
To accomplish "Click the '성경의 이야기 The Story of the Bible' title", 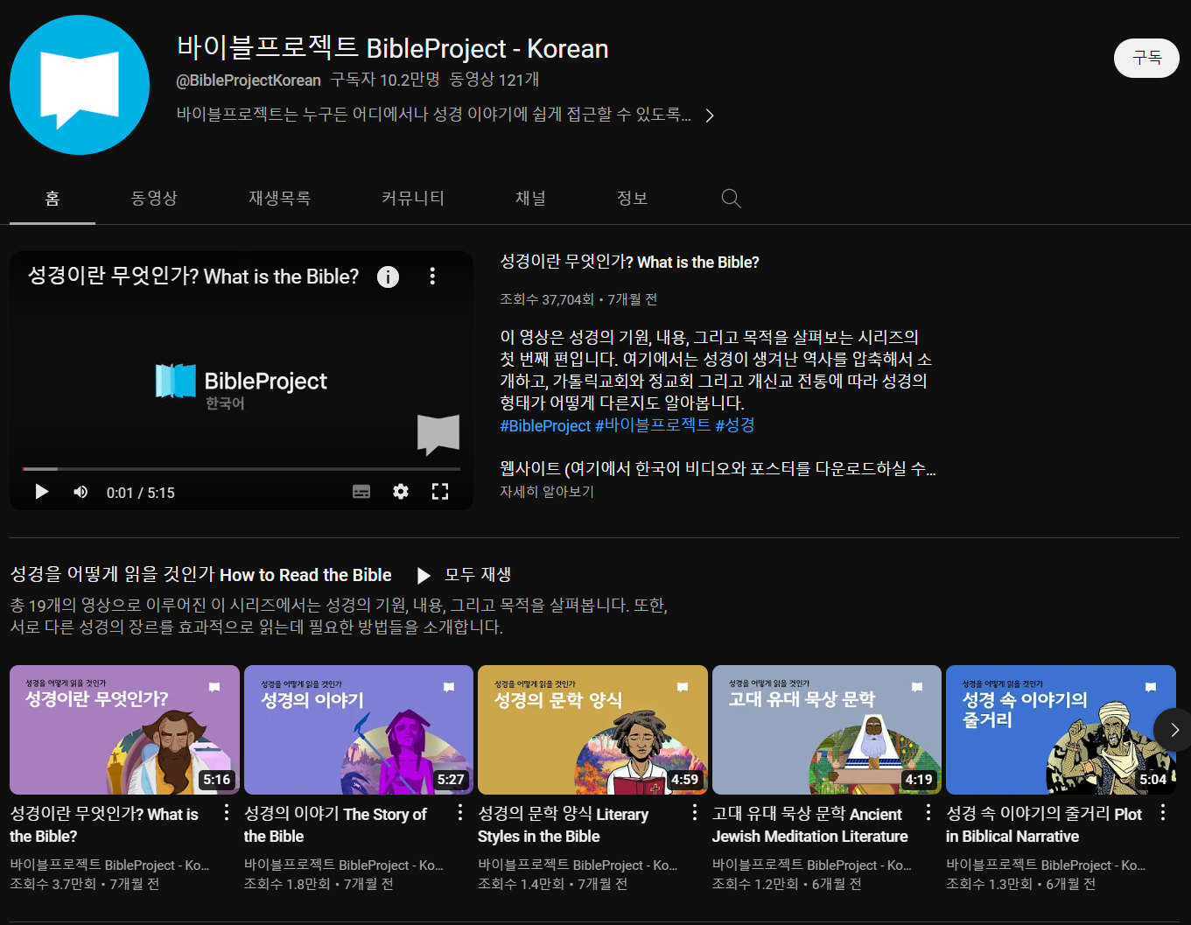I will 335,825.
